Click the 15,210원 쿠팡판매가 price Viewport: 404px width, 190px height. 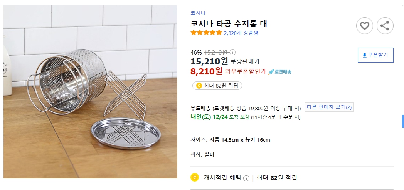point(209,61)
